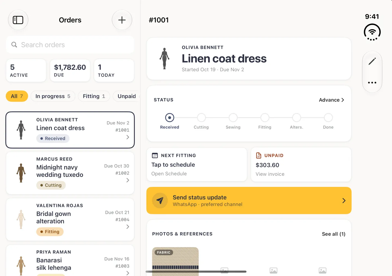Image resolution: width=392 pixels, height=276 pixels.
Task: Show All 7 orders filter
Action: point(17,96)
